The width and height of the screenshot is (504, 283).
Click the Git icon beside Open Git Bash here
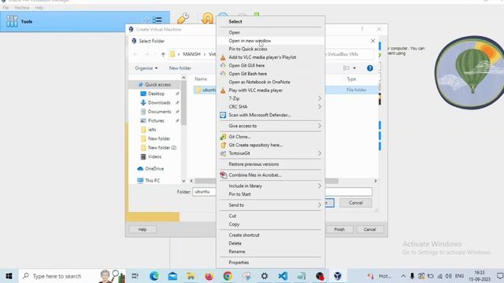(223, 74)
